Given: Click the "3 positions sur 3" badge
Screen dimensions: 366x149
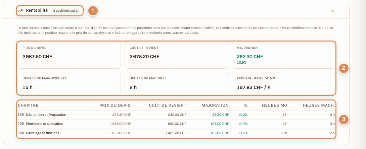Looking at the screenshot, I should click(65, 11).
